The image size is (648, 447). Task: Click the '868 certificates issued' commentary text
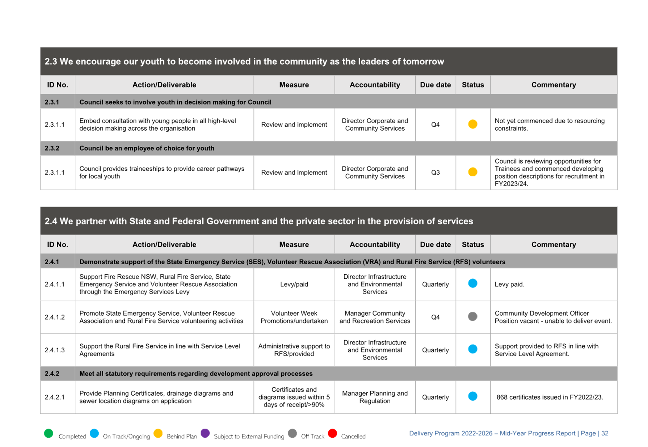550,397
